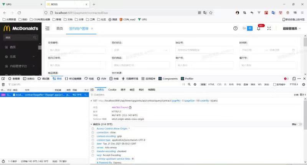
Task: Toggle raw (原始) response headers switch
Action: tap(300, 124)
